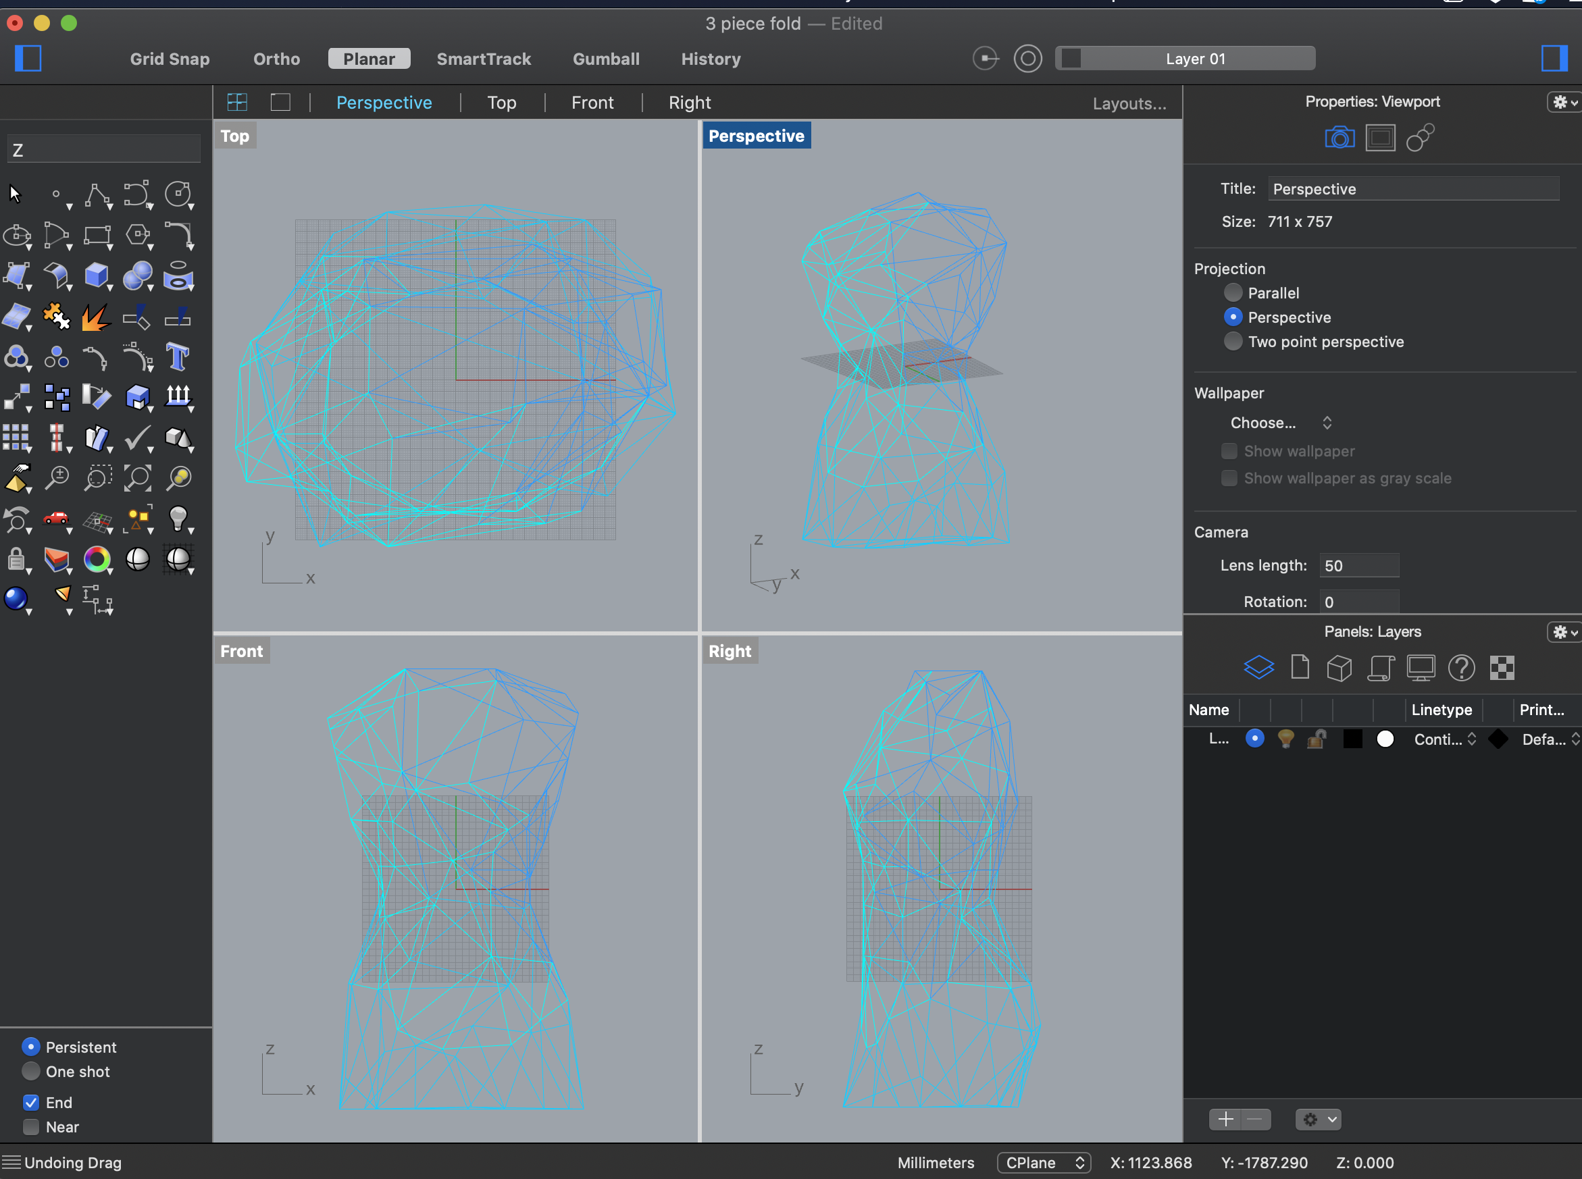1582x1179 pixels.
Task: Switch to the Top viewport tab
Action: [x=502, y=103]
